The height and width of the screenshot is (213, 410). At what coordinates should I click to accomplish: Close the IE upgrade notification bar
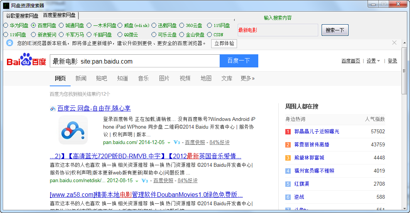click(x=394, y=42)
